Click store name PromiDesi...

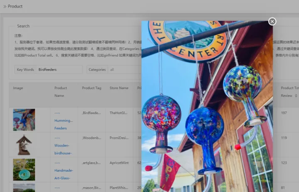[x=119, y=138]
